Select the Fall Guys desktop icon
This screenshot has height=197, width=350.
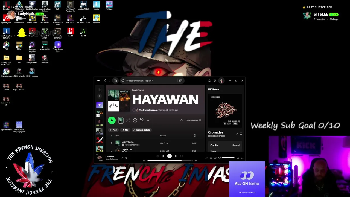(x=109, y=5)
